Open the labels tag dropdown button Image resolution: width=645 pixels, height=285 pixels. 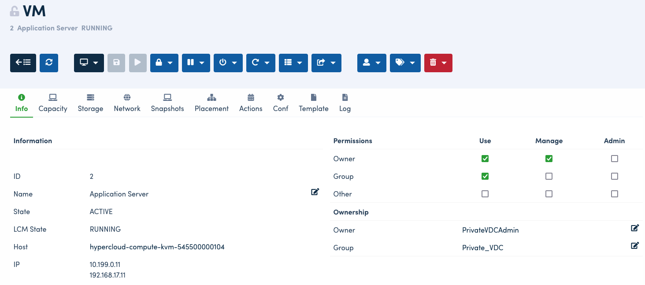pos(405,63)
